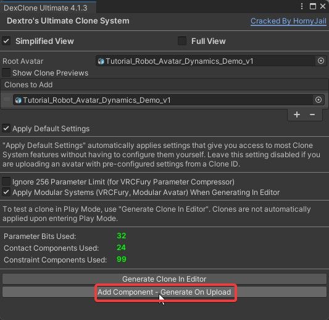Enable Ignore 256 Parameter Limit option
Image resolution: width=329 pixels, height=320 pixels.
point(6,181)
